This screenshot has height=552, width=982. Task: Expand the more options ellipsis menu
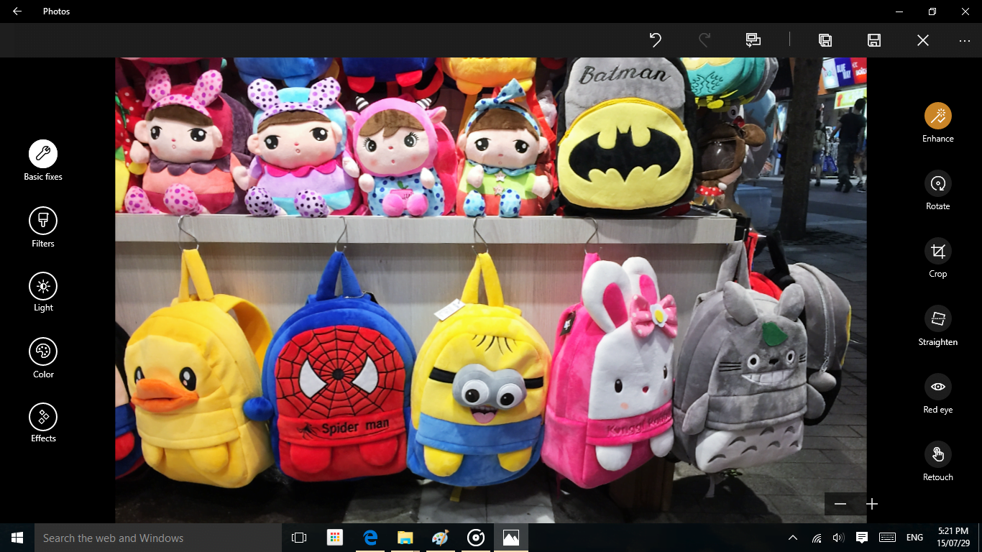click(x=965, y=40)
